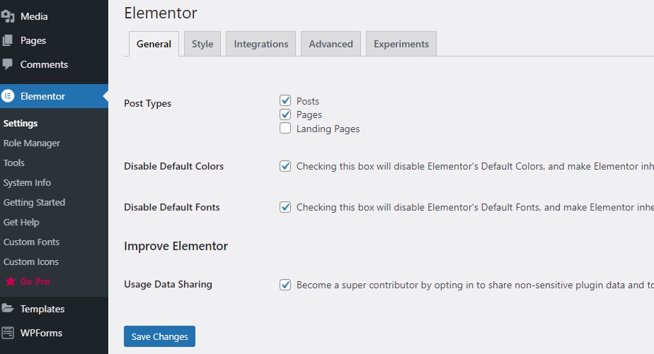Viewport: 654px width, 354px height.
Task: Open the Role Manager submenu link
Action: coord(32,143)
